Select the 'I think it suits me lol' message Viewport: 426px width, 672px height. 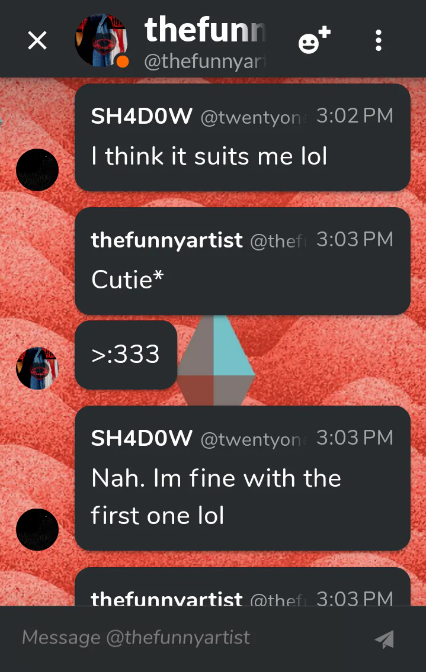pyautogui.click(x=242, y=137)
